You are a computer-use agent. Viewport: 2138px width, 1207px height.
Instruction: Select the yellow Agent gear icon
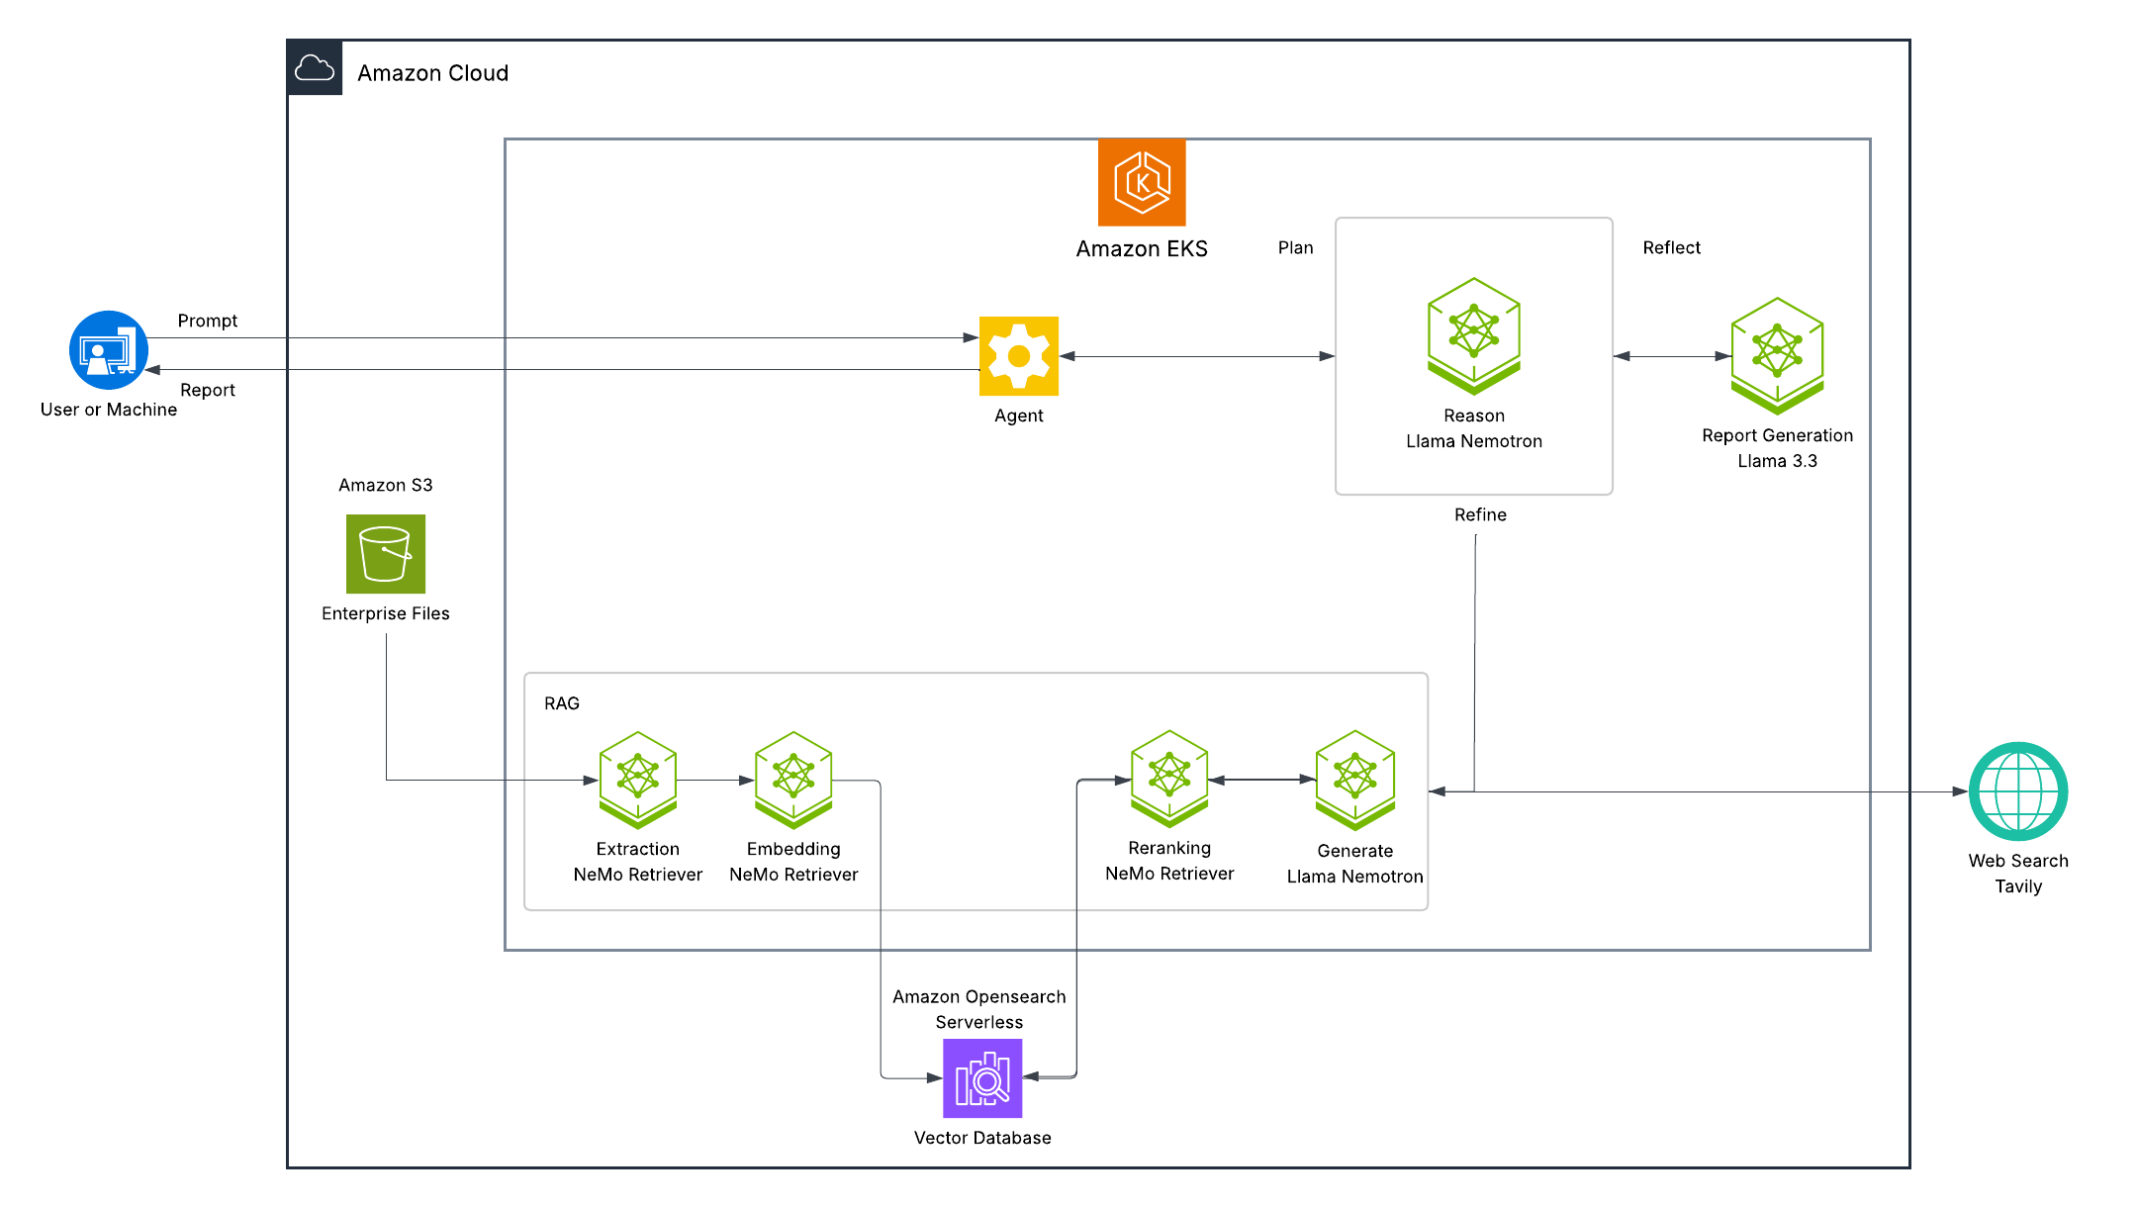1018,356
